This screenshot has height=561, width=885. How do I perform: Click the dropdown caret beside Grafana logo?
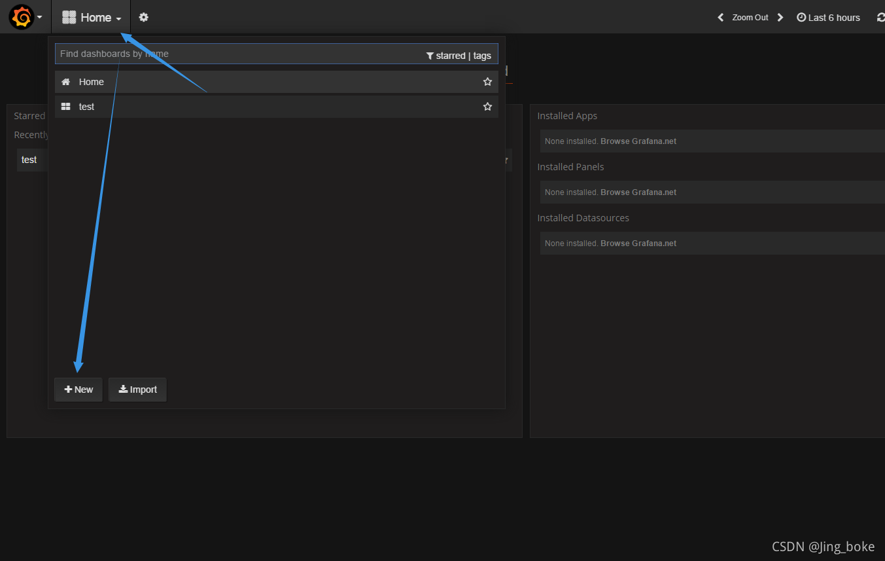click(40, 18)
